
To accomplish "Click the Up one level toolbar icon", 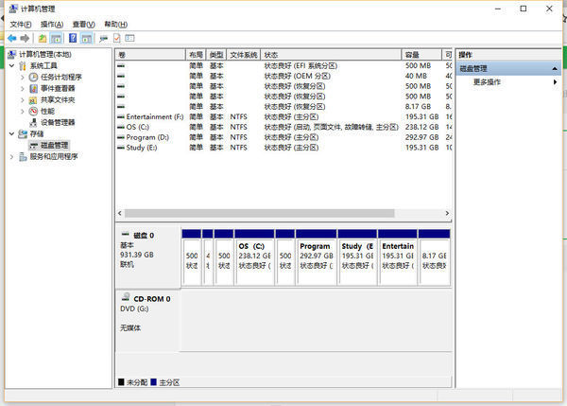I will [43, 39].
